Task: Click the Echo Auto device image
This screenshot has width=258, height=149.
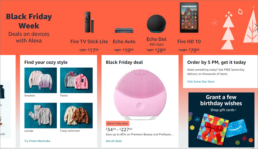Action: pyautogui.click(x=124, y=30)
